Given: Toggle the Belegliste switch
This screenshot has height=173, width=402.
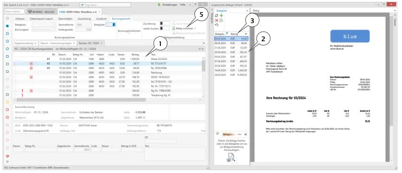Looking at the screenshot, I should pyautogui.click(x=110, y=24).
